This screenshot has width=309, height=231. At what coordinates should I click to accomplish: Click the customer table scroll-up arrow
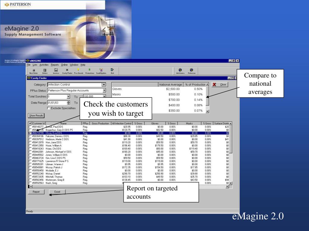pyautogui.click(x=231, y=124)
